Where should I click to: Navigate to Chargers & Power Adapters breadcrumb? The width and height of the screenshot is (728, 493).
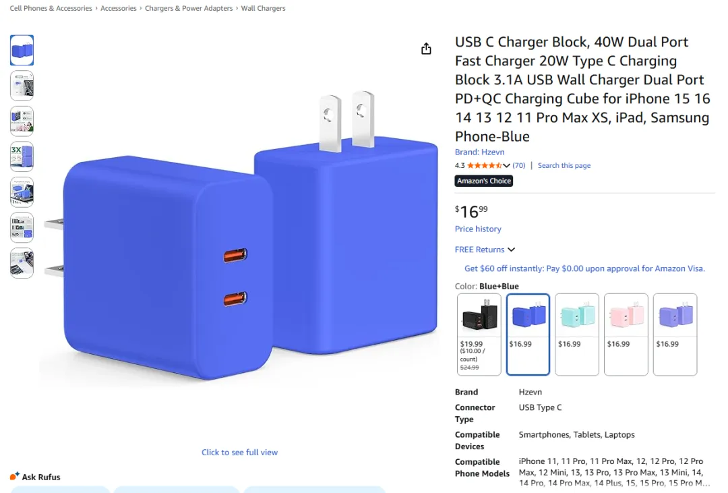pyautogui.click(x=189, y=8)
